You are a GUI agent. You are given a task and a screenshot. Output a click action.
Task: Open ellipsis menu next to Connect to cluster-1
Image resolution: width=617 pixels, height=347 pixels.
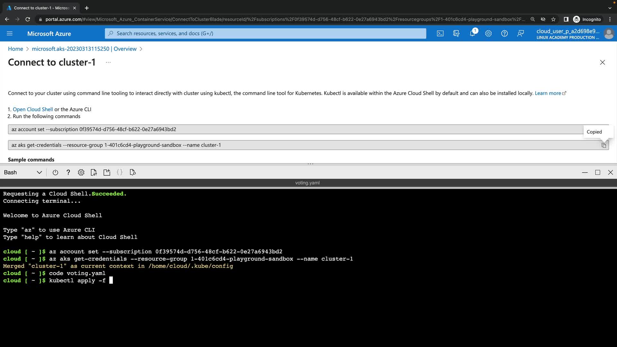[108, 62]
